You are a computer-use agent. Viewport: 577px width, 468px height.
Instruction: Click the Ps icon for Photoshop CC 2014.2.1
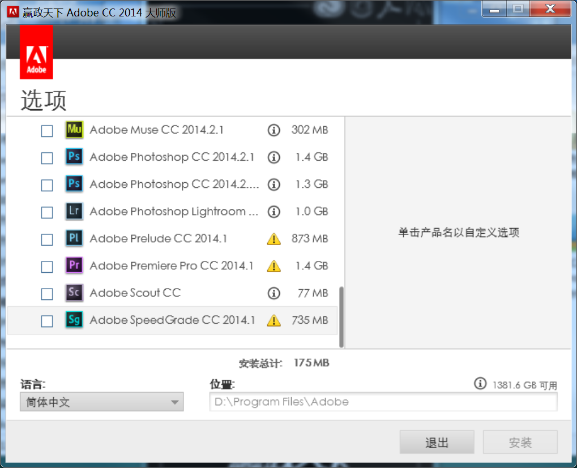pos(74,157)
